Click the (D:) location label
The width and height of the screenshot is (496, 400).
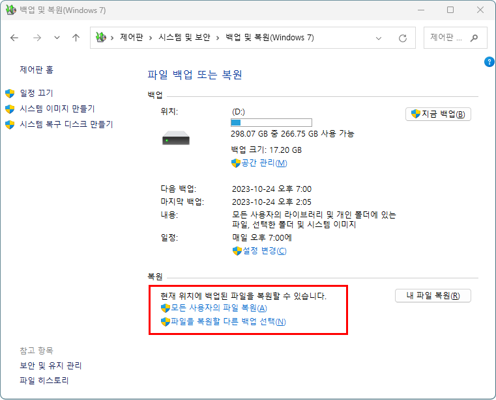click(x=238, y=112)
